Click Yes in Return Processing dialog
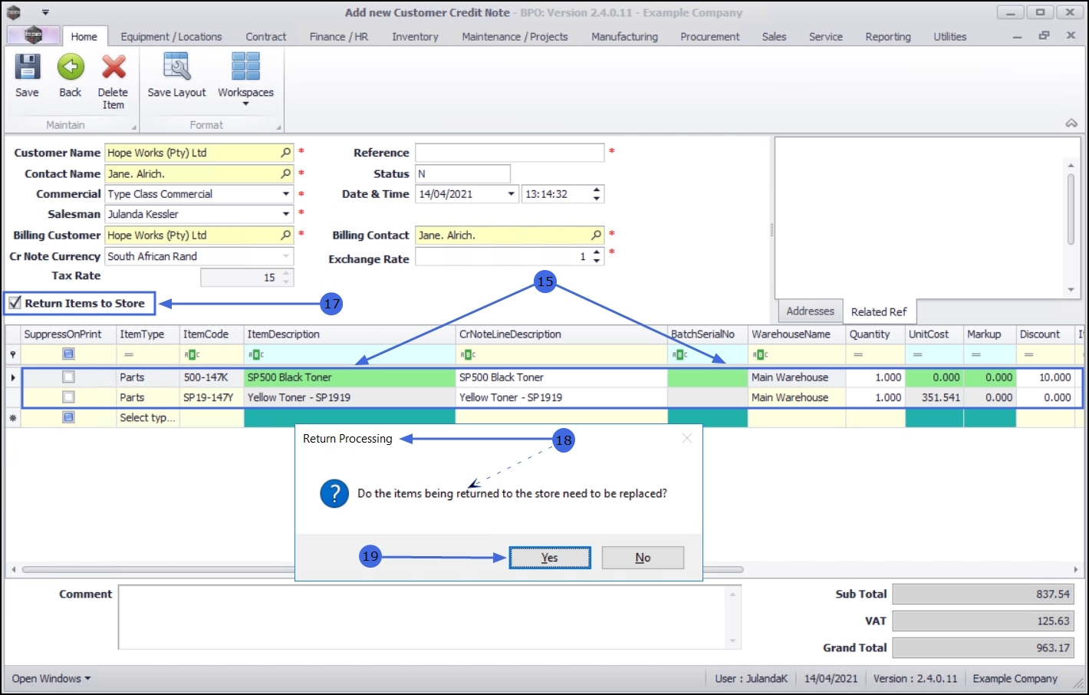1089x695 pixels. [x=550, y=558]
